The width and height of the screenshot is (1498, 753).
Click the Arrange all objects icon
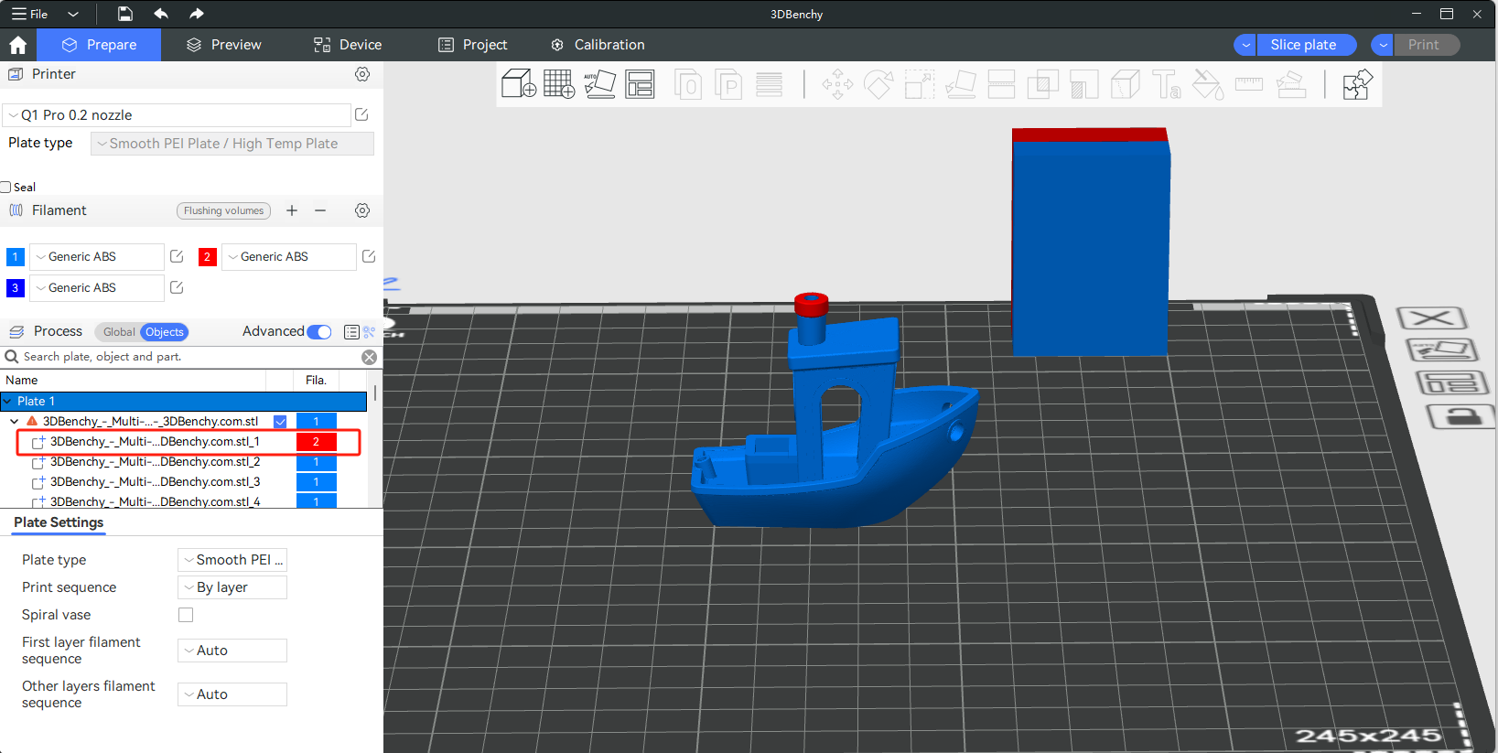pyautogui.click(x=640, y=84)
